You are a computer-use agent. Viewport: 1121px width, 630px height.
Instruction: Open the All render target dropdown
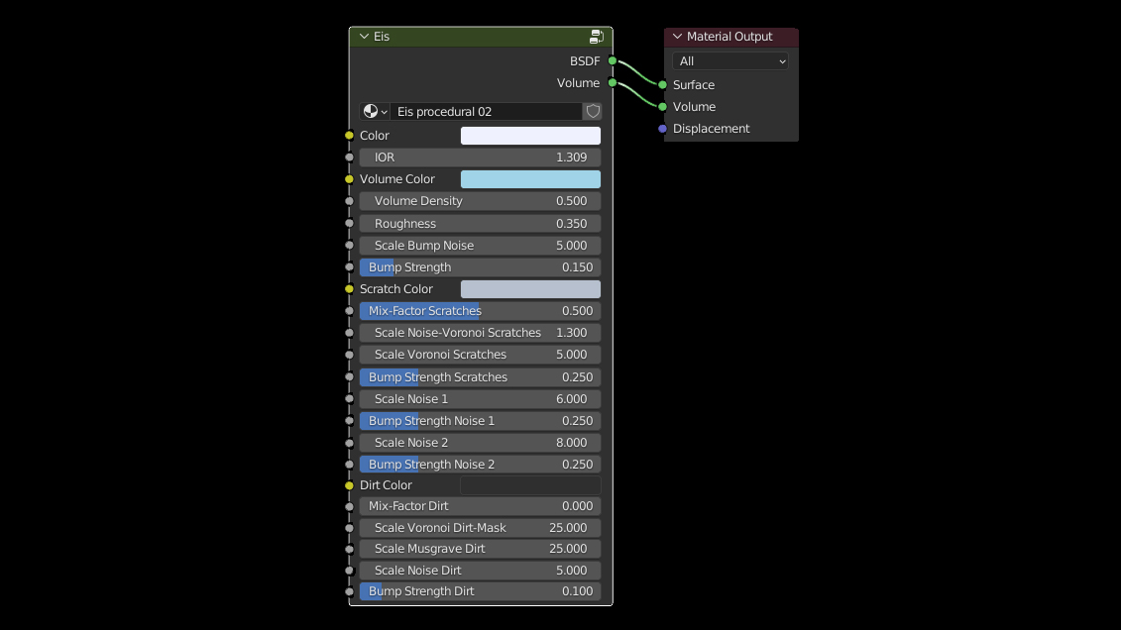(730, 61)
